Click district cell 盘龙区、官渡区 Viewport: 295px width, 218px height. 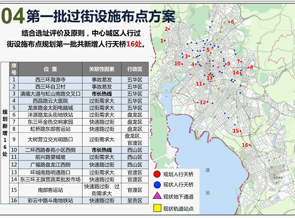(135, 139)
